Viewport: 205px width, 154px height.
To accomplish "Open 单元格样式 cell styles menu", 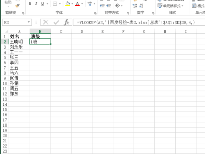I will (x=170, y=6).
